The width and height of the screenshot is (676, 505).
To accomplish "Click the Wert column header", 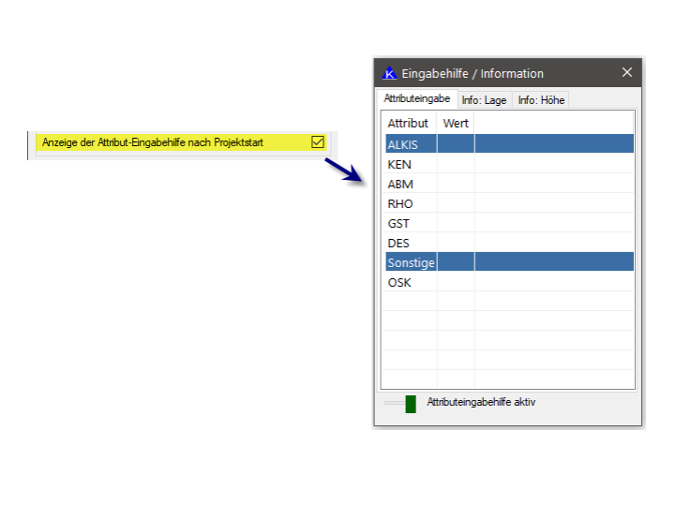I will pos(456,123).
